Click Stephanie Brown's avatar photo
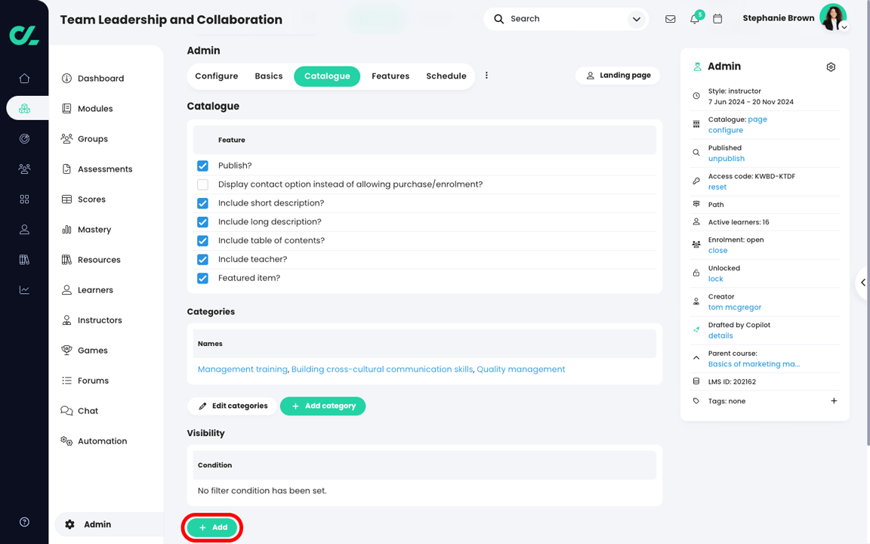870x544 pixels. point(832,17)
